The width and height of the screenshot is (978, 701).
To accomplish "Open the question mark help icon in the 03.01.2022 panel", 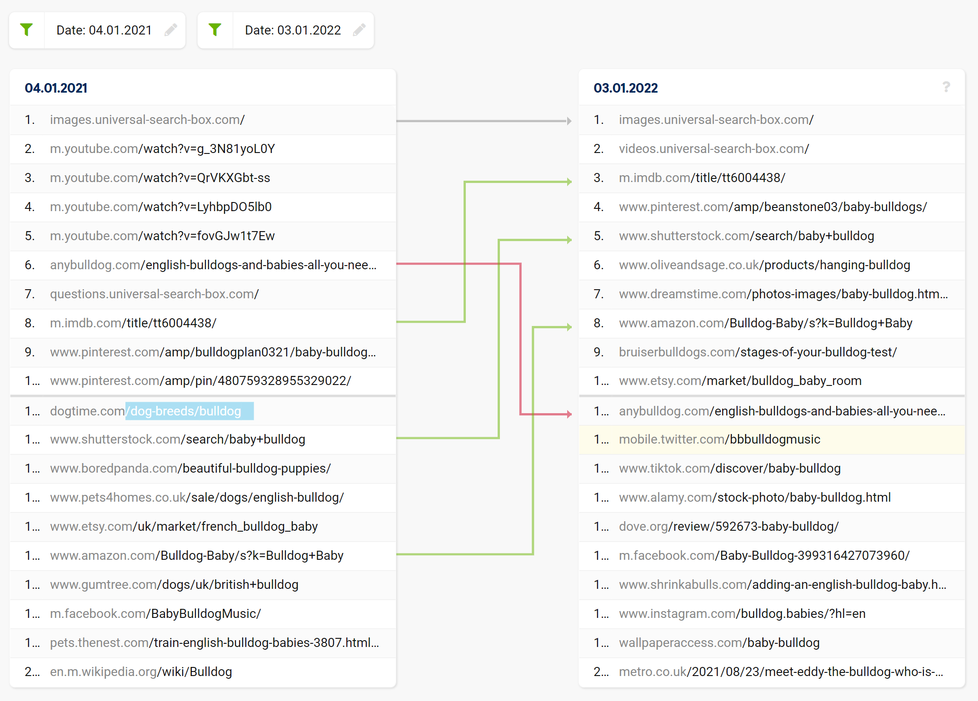I will coord(946,87).
